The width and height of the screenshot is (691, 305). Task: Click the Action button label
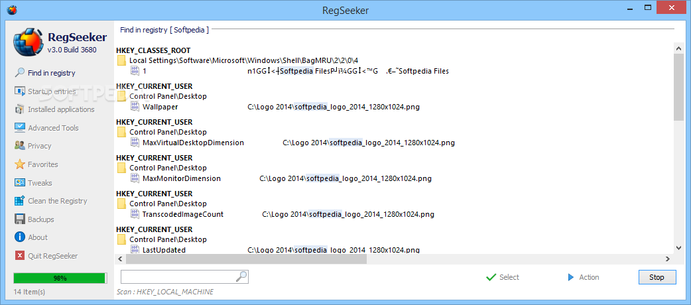click(x=589, y=277)
